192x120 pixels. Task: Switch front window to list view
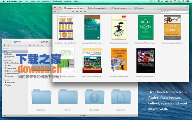pyautogui.click(x=77, y=12)
